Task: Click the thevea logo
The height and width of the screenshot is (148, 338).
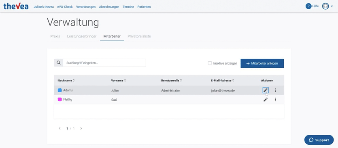Action: click(x=16, y=6)
